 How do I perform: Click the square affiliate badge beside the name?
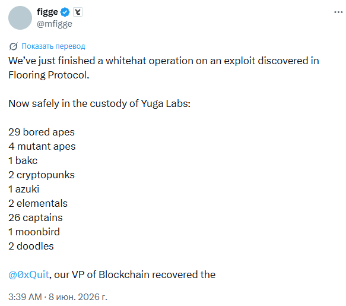coord(78,12)
